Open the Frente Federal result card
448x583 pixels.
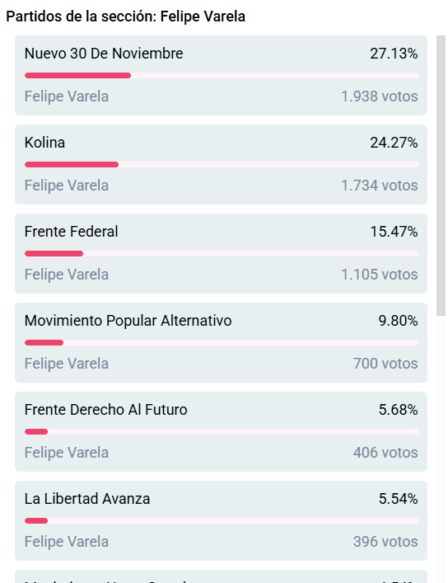[x=221, y=254]
